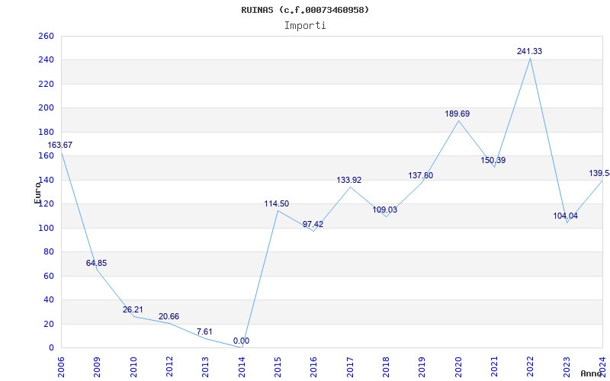
Task: Click the Importi subtitle
Action: [305, 26]
